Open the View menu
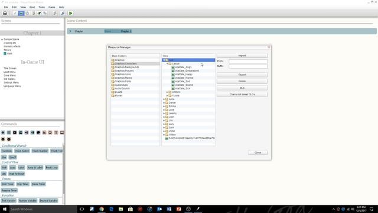 click(x=23, y=7)
